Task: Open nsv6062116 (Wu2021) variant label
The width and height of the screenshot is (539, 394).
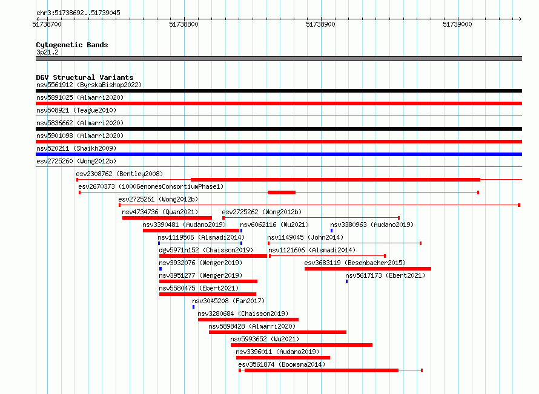Action: pyautogui.click(x=274, y=225)
